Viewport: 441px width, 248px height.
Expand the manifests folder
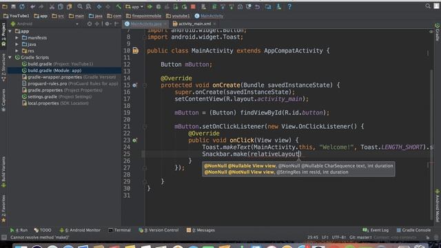pyautogui.click(x=17, y=38)
